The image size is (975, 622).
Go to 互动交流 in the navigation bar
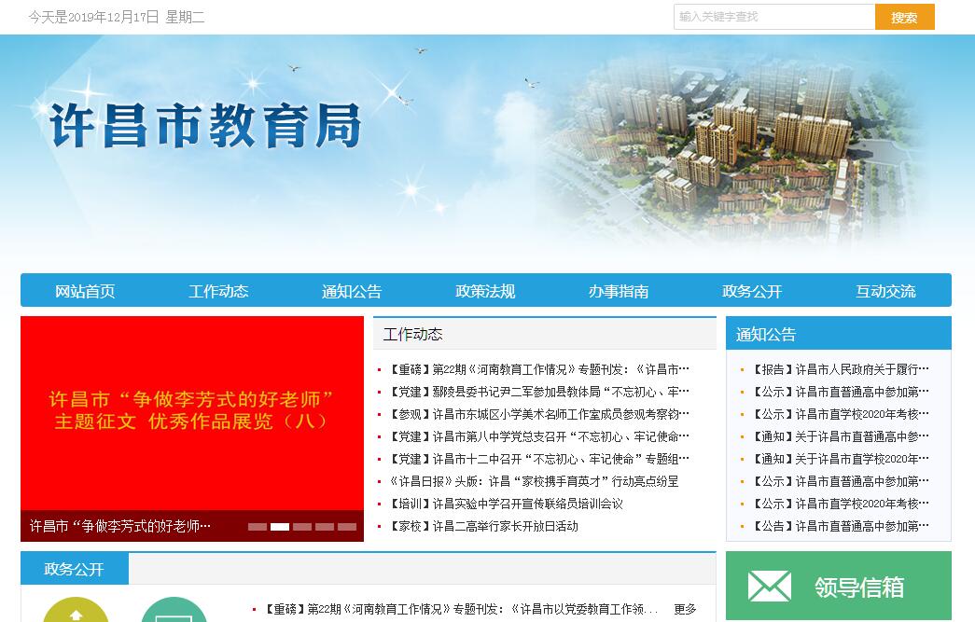tap(885, 291)
